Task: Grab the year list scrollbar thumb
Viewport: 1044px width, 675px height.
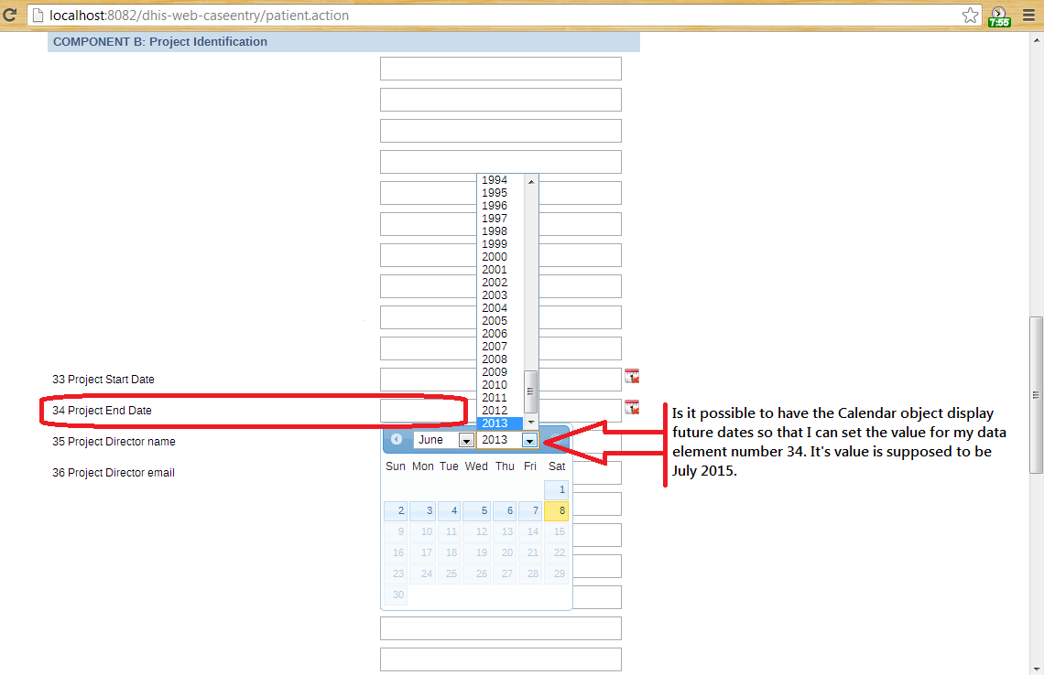Action: (530, 391)
